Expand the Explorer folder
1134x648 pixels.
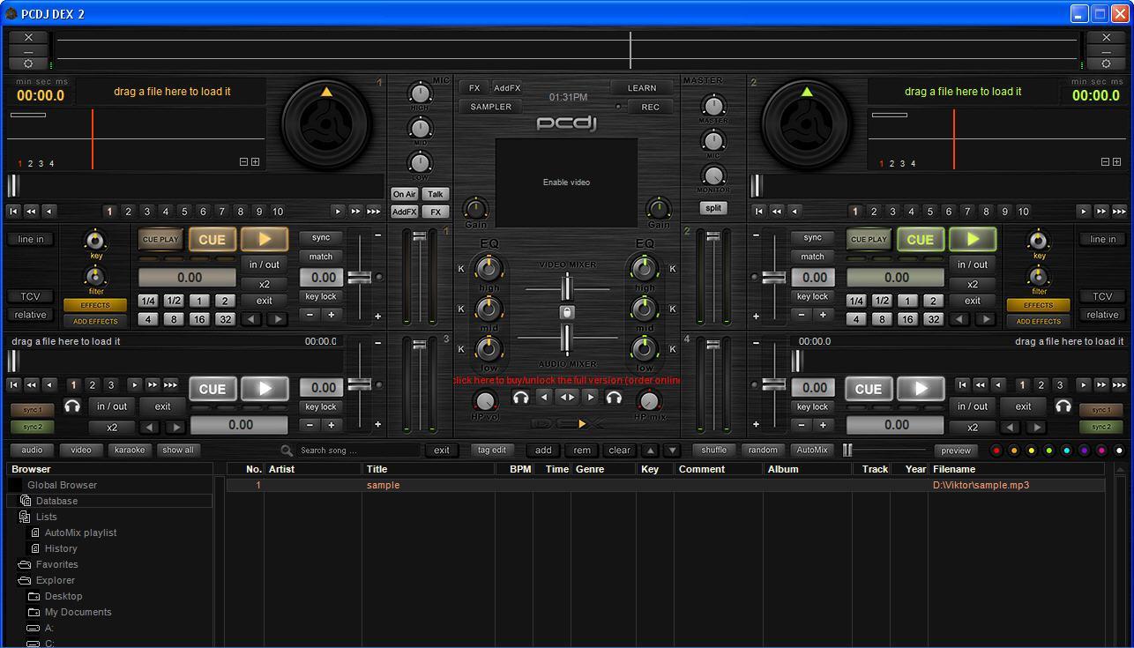pyautogui.click(x=25, y=580)
